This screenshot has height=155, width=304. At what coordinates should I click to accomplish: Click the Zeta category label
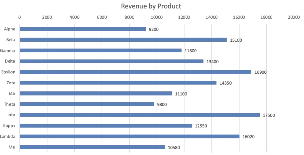[x=11, y=83]
